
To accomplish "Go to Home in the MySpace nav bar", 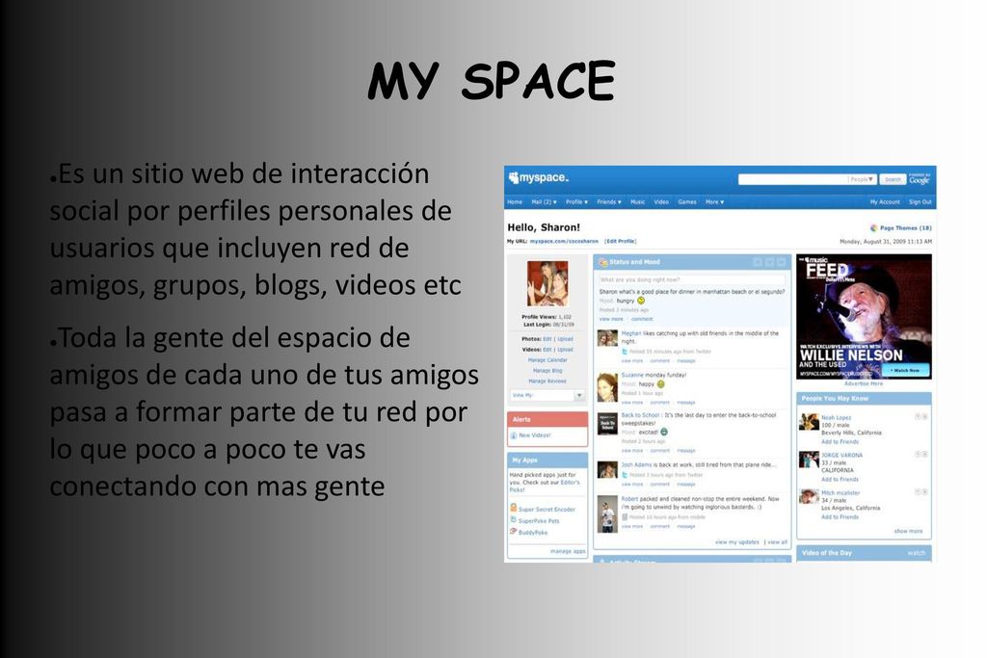I will 515,202.
